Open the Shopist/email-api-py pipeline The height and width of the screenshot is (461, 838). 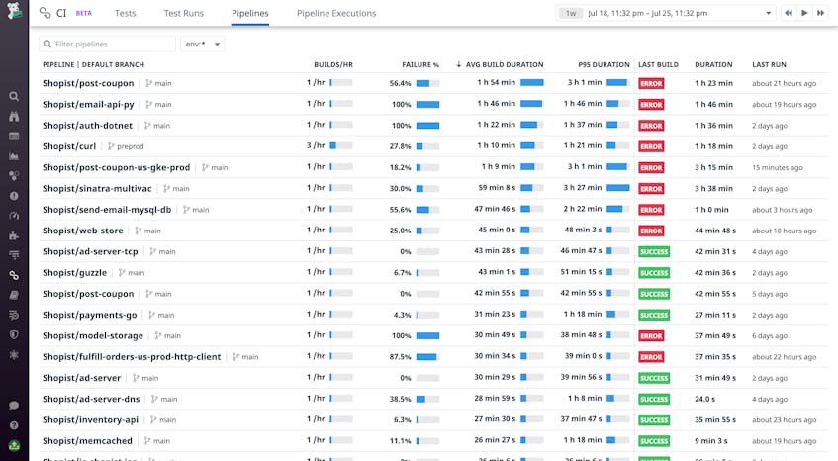(x=88, y=104)
